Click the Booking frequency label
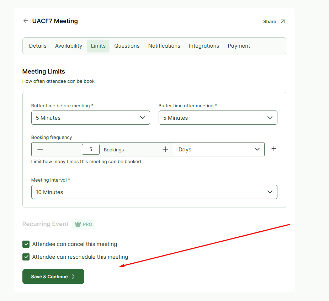This screenshot has width=329, height=301. point(52,138)
